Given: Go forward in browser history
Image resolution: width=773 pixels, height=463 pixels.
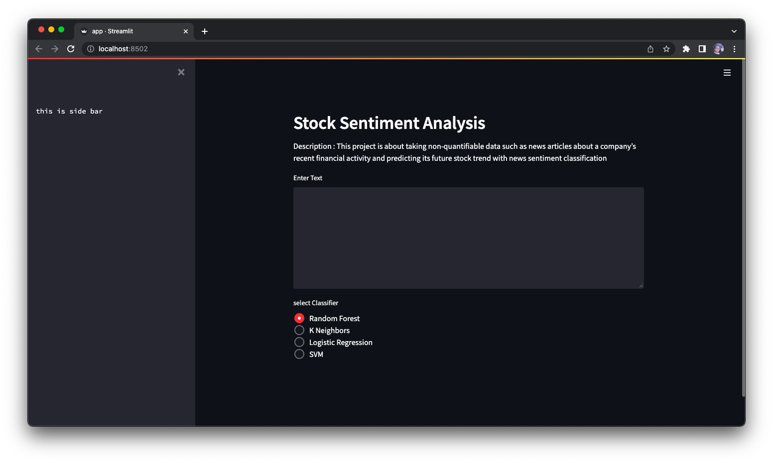Looking at the screenshot, I should tap(55, 49).
